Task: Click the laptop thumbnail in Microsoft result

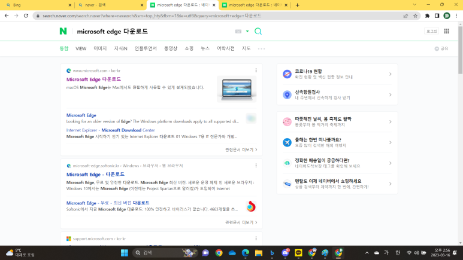Action: (x=237, y=89)
